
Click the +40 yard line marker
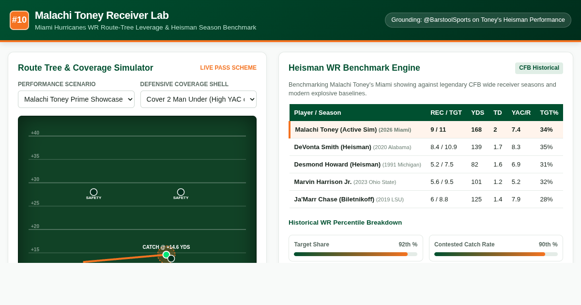[35, 133]
